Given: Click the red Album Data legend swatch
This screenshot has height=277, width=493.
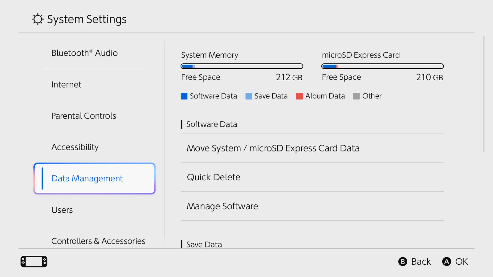Looking at the screenshot, I should coord(299,96).
